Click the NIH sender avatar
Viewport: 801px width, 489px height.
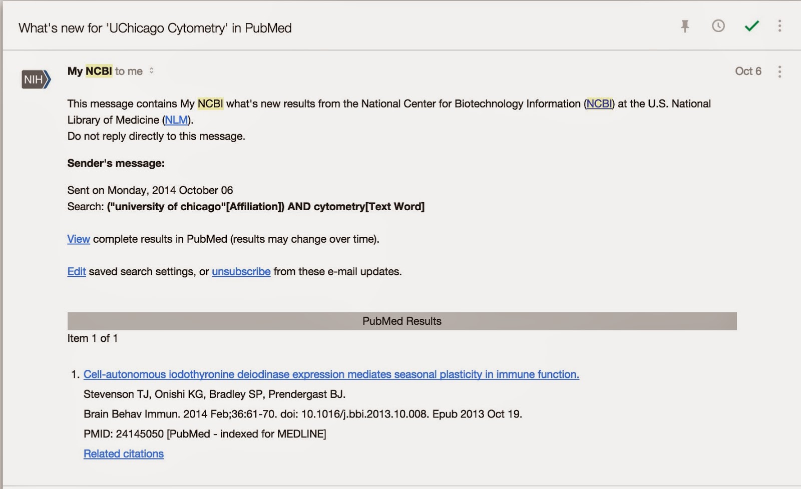point(36,79)
